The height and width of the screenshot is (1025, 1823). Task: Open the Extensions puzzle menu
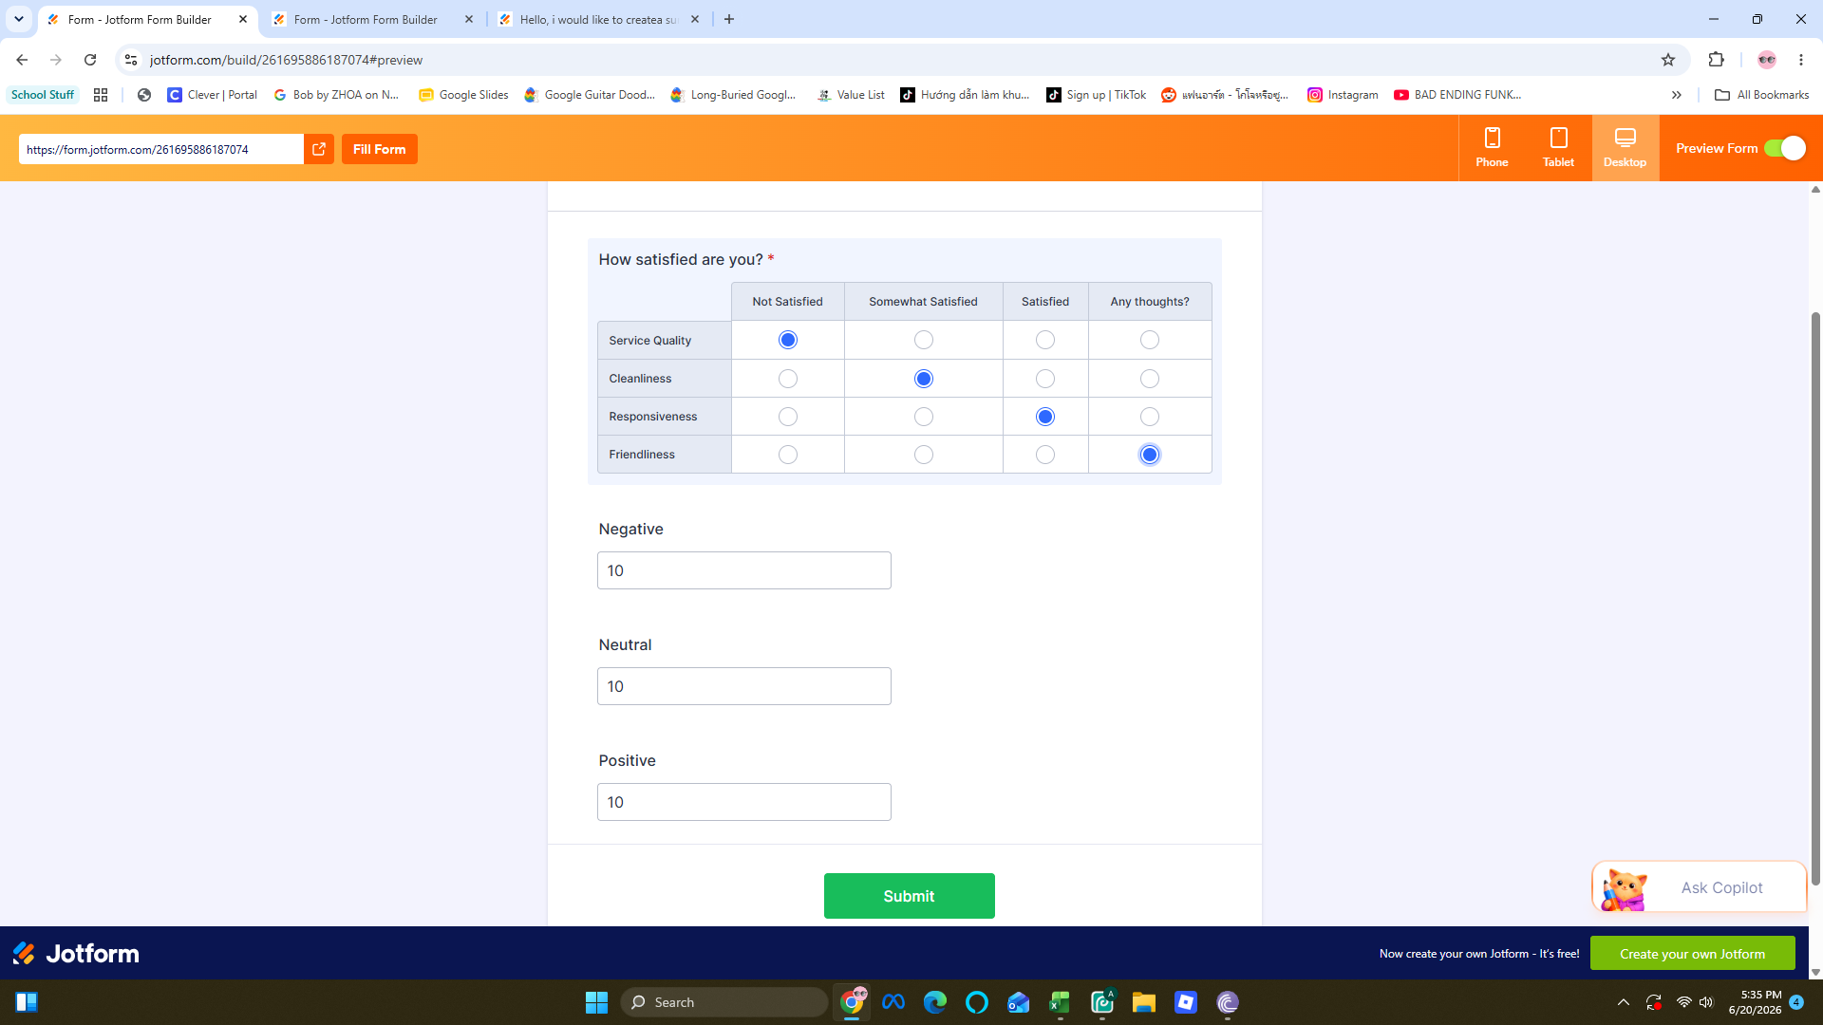(1716, 60)
